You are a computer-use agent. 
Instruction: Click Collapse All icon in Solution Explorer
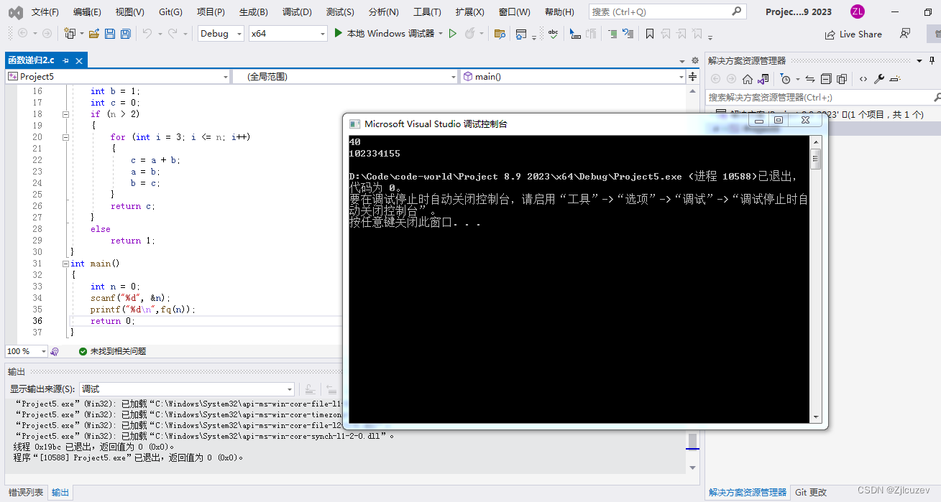826,79
